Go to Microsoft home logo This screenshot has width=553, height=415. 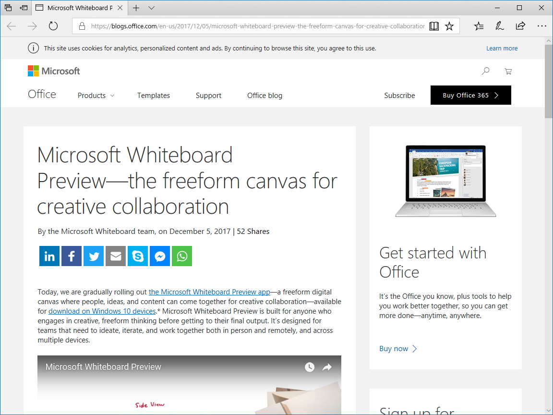[54, 71]
